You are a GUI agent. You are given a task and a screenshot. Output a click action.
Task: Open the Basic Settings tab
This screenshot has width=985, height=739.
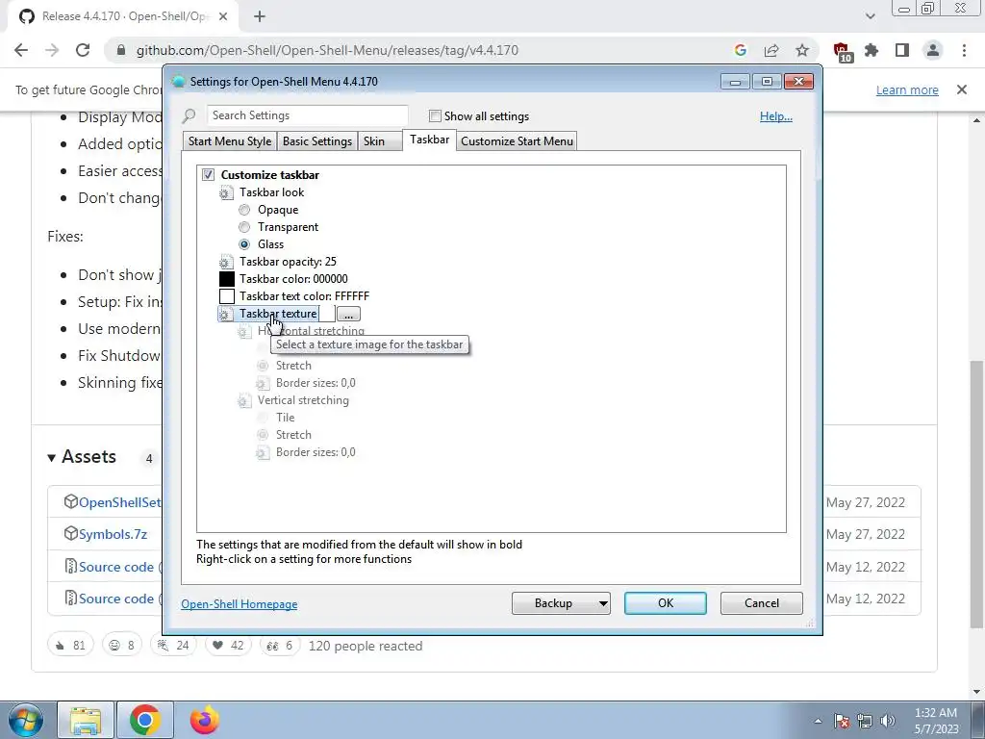point(317,141)
